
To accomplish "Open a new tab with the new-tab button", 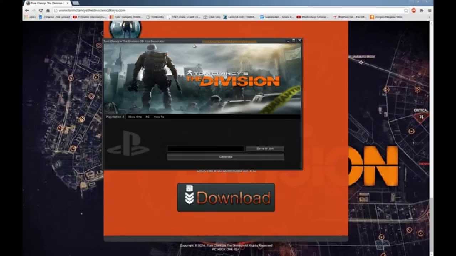I will coord(76,3).
